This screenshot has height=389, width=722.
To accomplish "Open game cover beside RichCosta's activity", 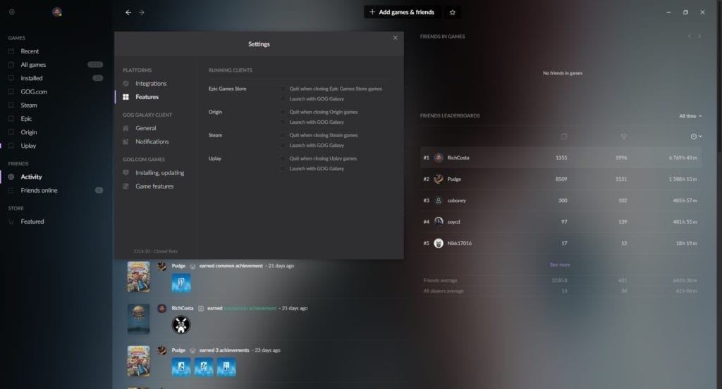I will point(139,319).
